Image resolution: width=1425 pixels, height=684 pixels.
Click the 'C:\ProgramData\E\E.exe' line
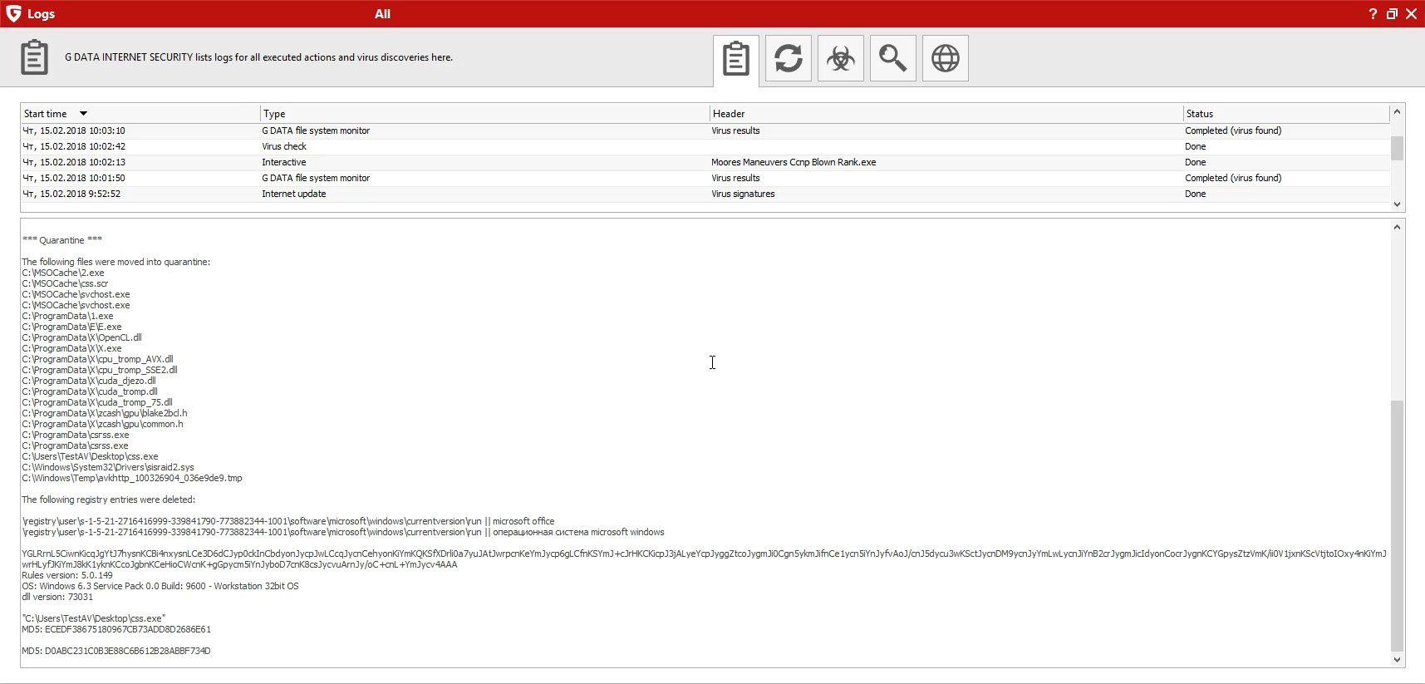(x=71, y=327)
